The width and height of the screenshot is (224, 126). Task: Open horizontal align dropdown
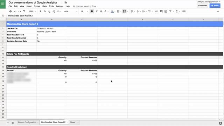coord(133,11)
